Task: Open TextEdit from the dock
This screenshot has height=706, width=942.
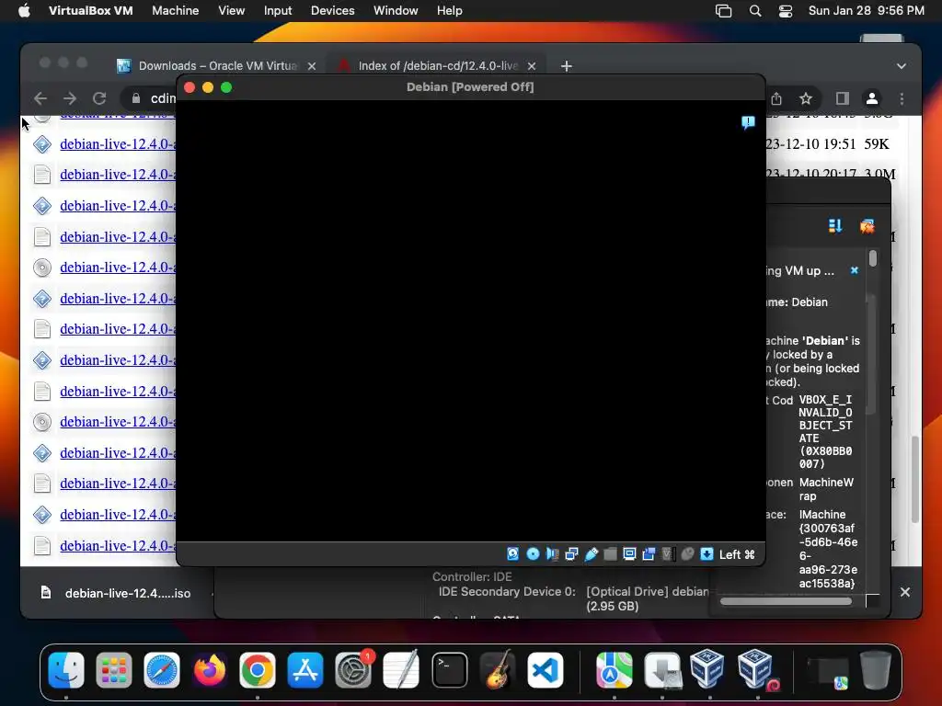Action: tap(401, 670)
